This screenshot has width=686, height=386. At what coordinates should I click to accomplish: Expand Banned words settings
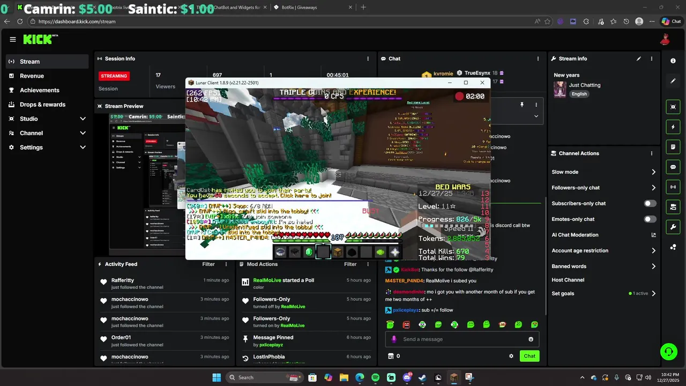coord(653,266)
